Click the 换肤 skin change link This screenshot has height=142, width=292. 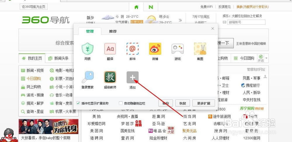pos(253,7)
